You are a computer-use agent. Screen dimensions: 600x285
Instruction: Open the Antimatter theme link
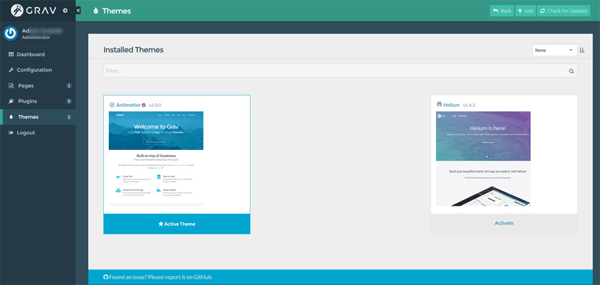[128, 105]
